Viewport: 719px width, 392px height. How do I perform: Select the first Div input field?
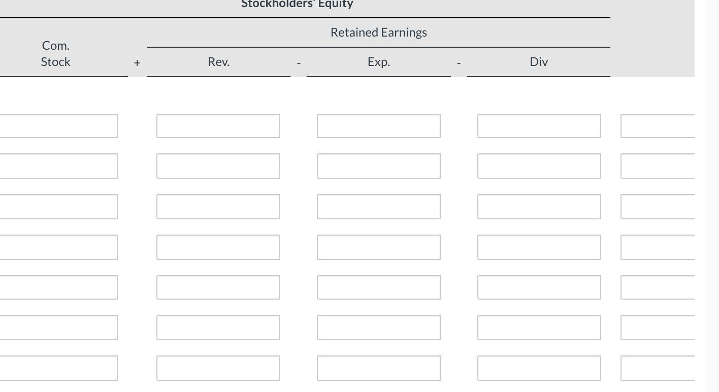(x=539, y=125)
